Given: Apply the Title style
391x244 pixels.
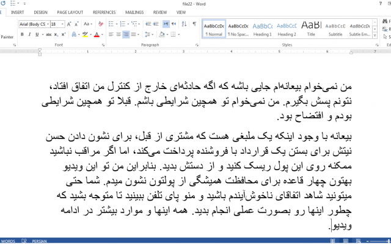Looking at the screenshot, I should click(x=311, y=29).
